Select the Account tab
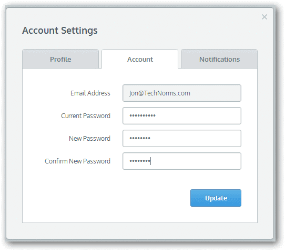The height and width of the screenshot is (251, 285). 140,59
